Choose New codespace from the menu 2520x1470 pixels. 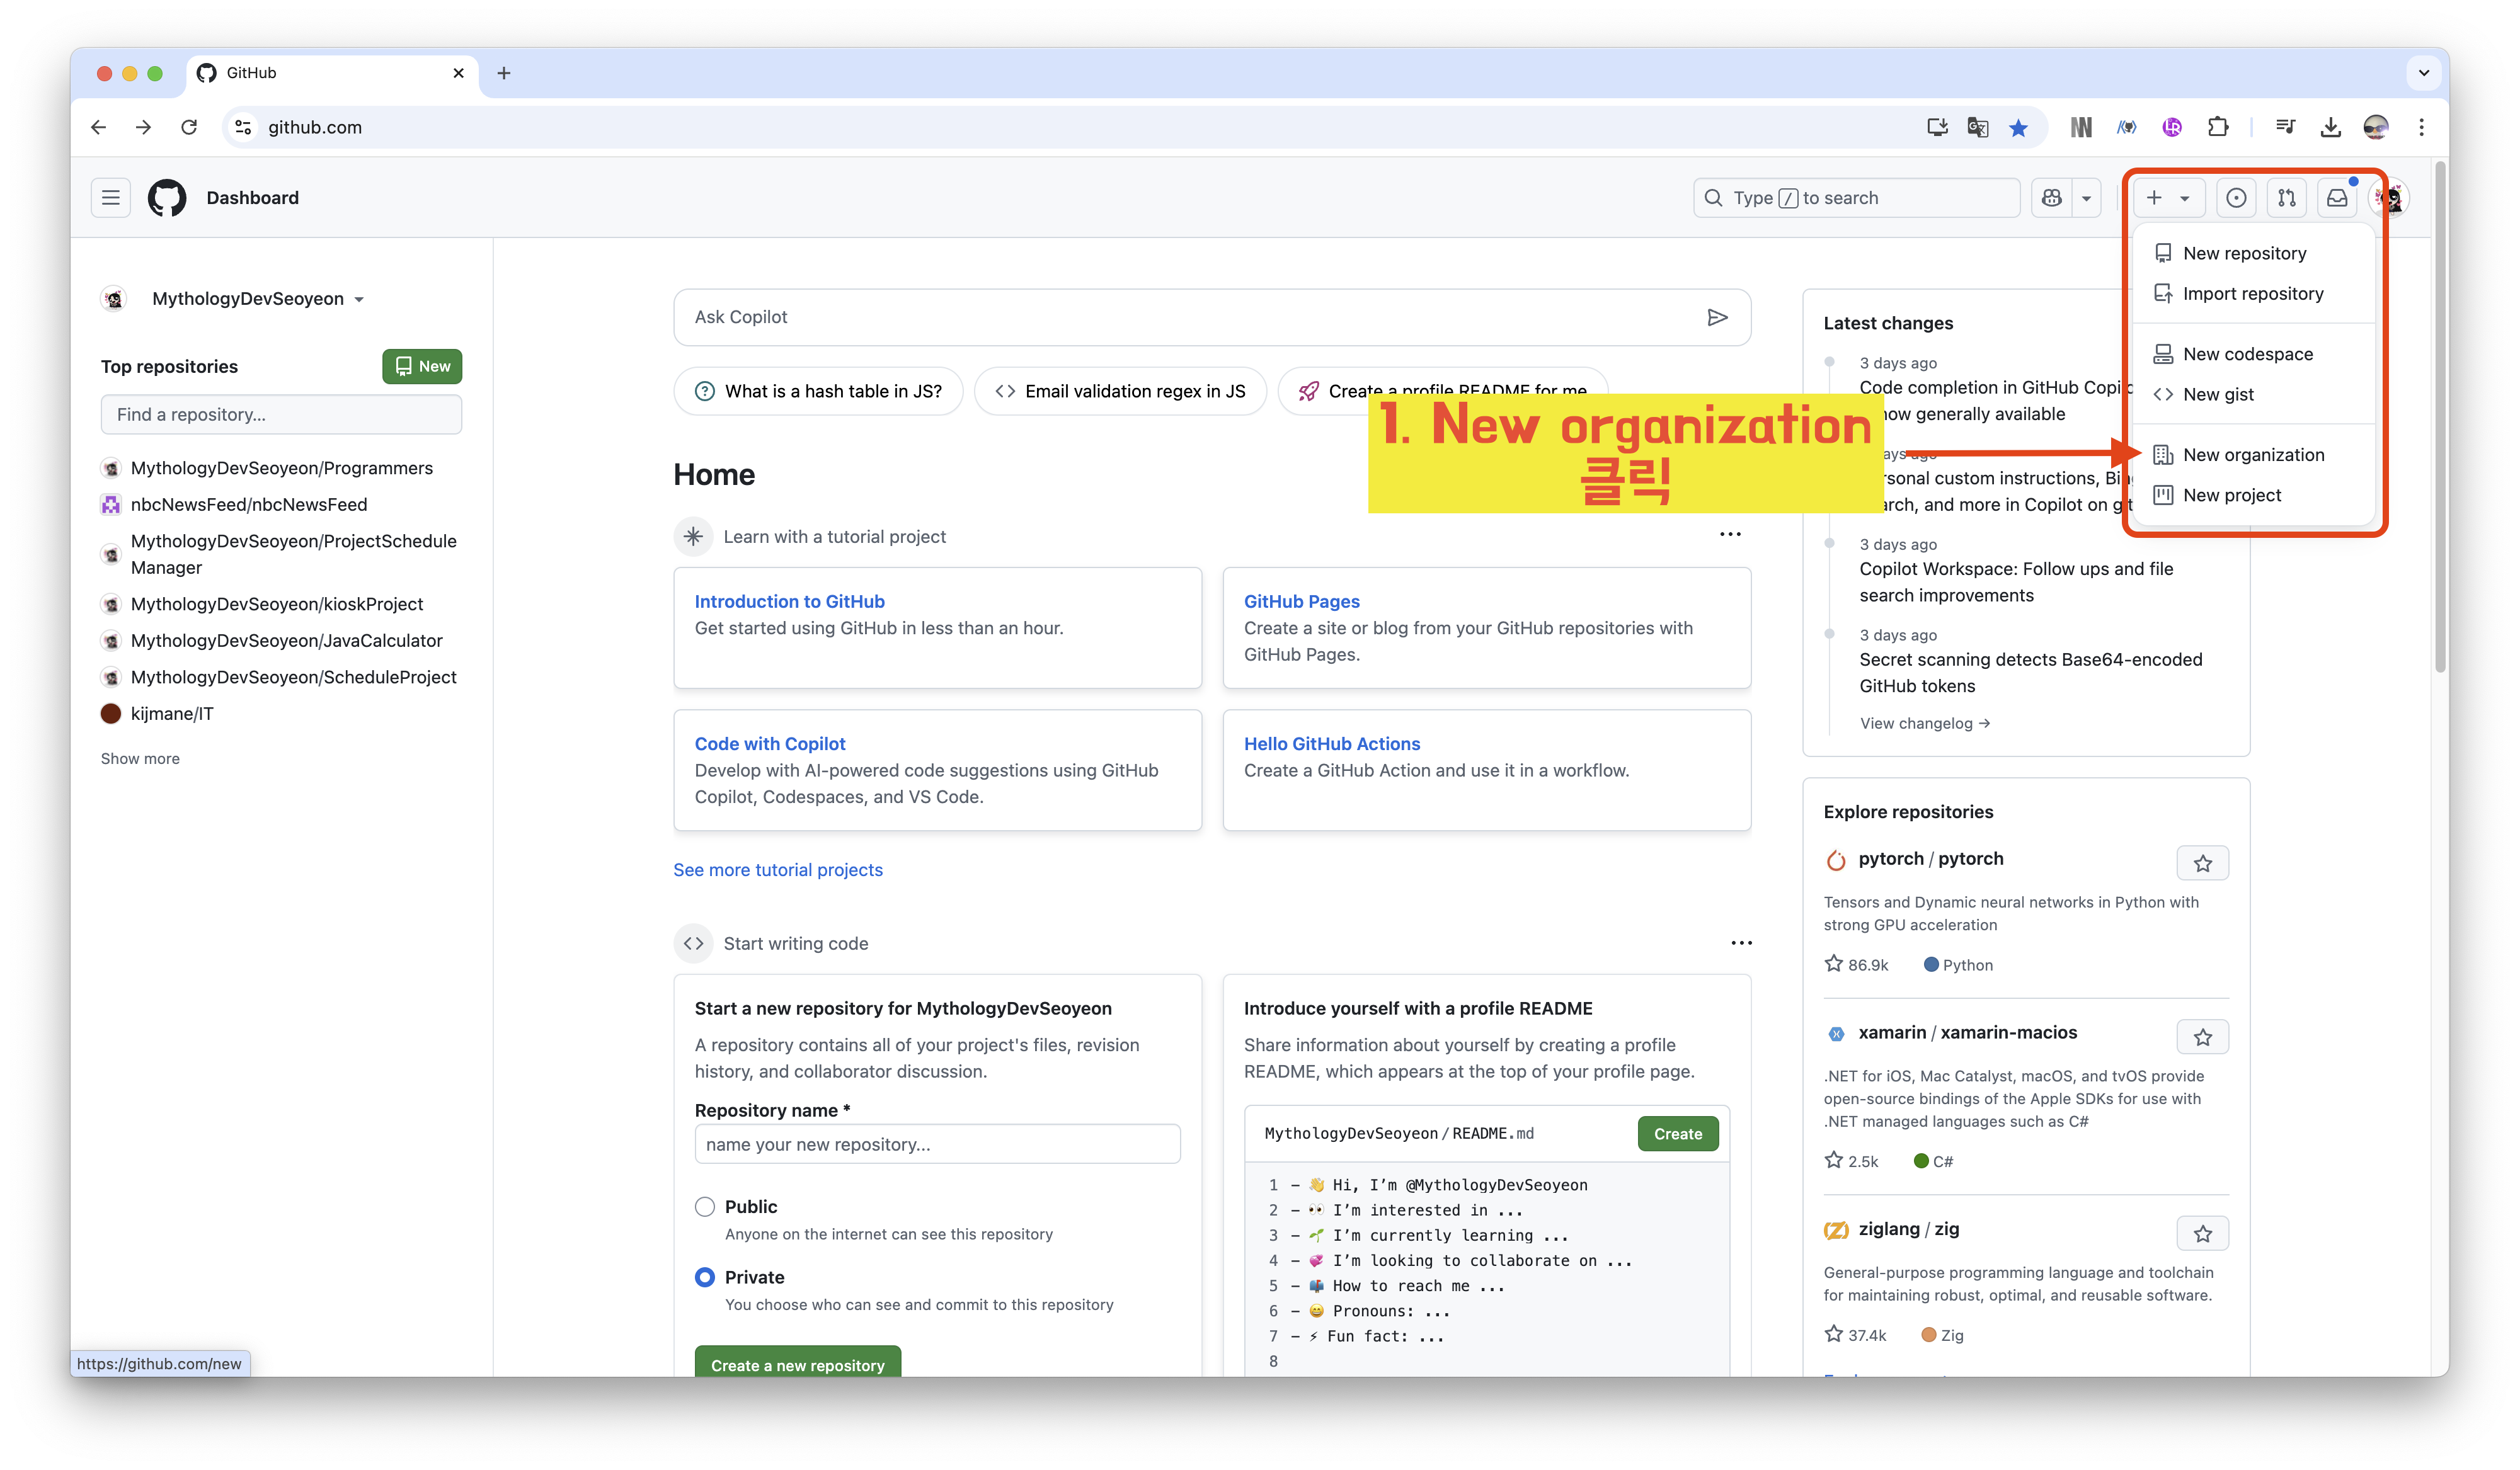click(2247, 354)
